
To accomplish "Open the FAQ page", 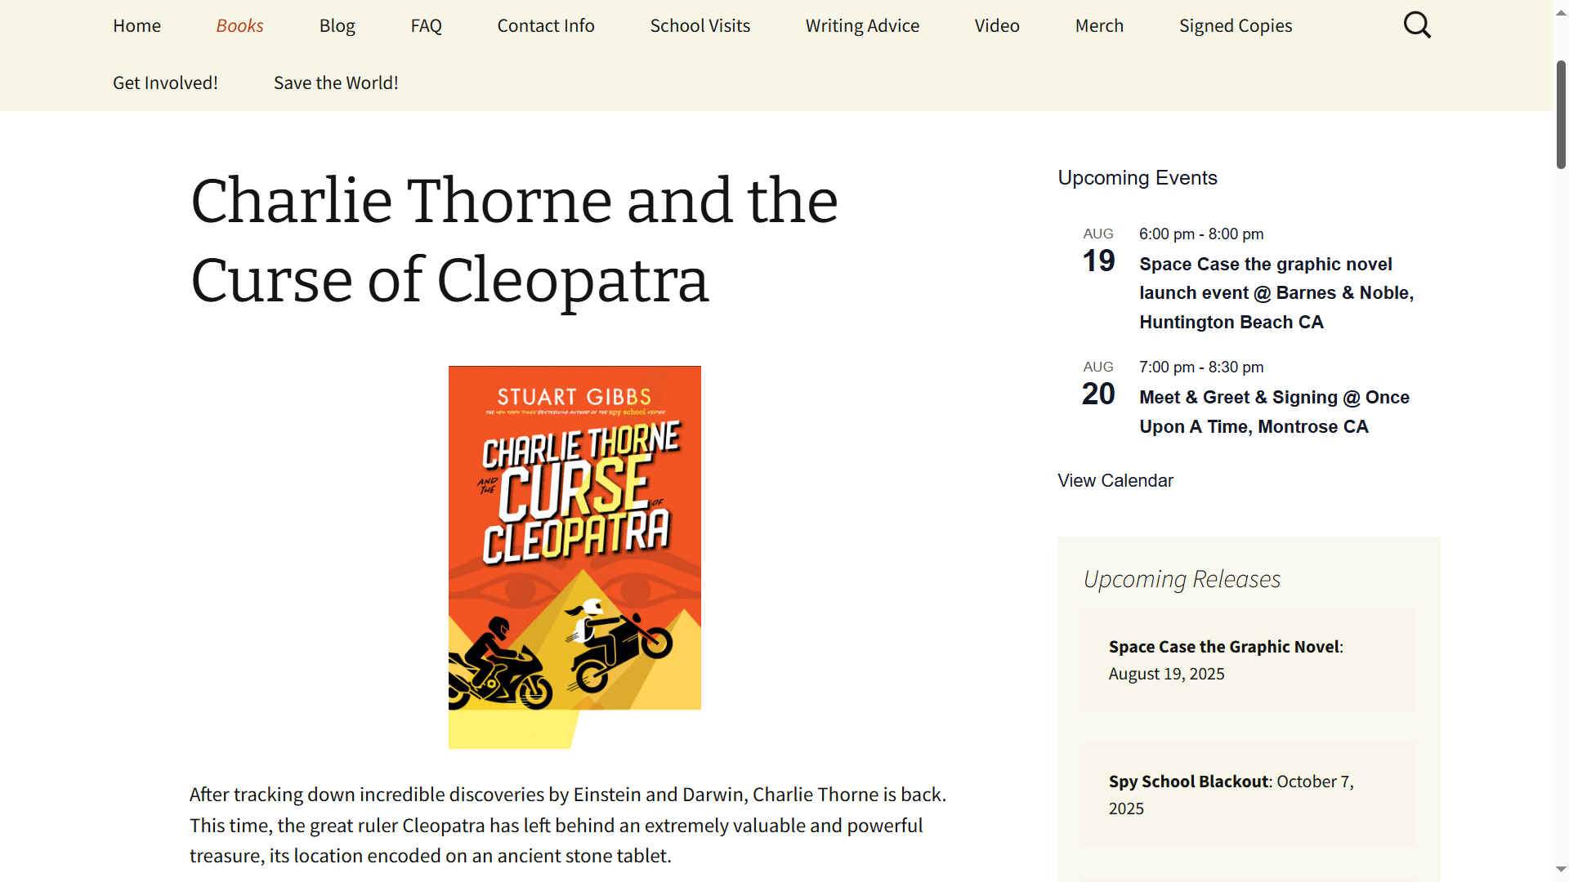I will [426, 25].
